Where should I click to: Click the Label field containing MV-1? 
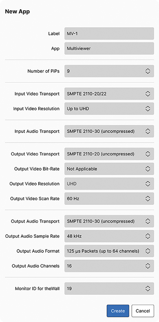[x=109, y=33]
